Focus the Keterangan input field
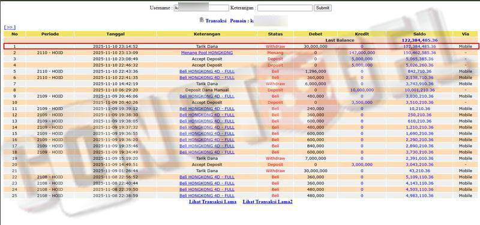Image resolution: width=480 pixels, height=225 pixels. [284, 8]
